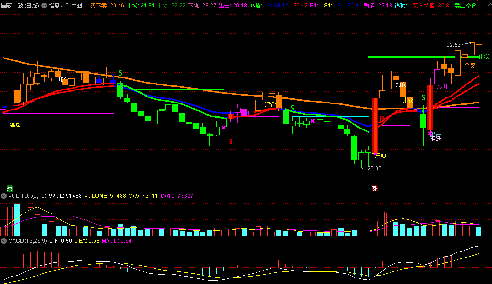This screenshot has height=284, width=492.
Task: Click the 买入持股: 30.81 value
Action: pyautogui.click(x=432, y=6)
